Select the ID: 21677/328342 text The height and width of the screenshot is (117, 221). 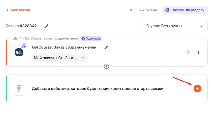pos(144,10)
